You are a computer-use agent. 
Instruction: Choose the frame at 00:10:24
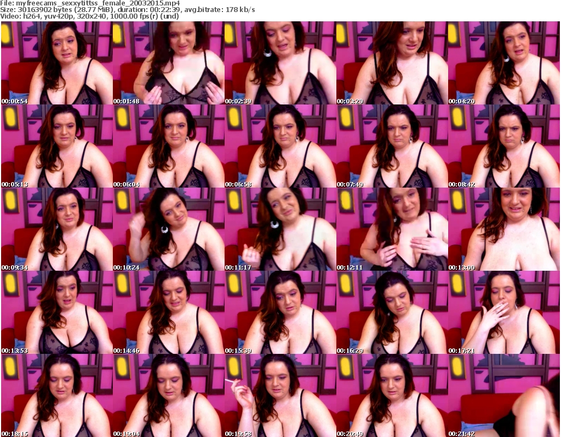169,229
